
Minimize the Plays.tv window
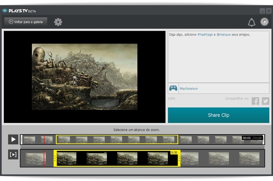coord(262,11)
